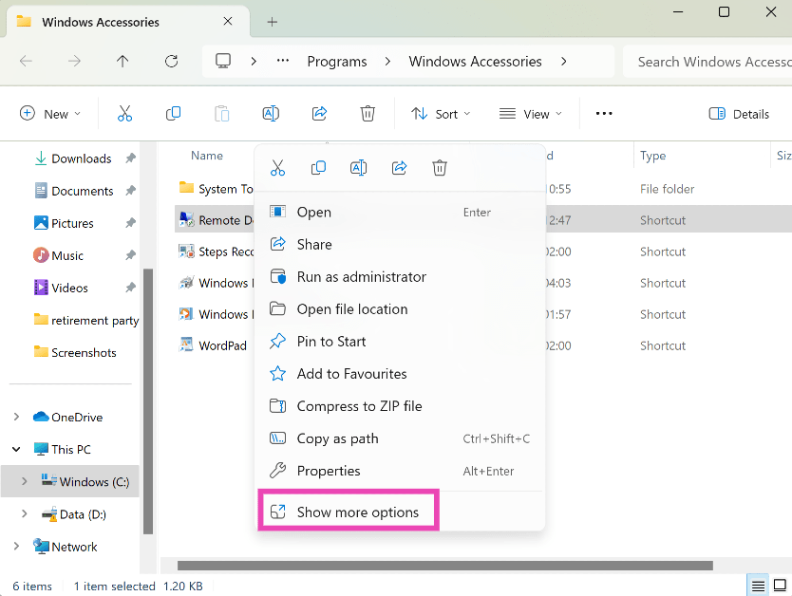
Task: Click the Paste icon on the toolbar
Action: pos(221,113)
